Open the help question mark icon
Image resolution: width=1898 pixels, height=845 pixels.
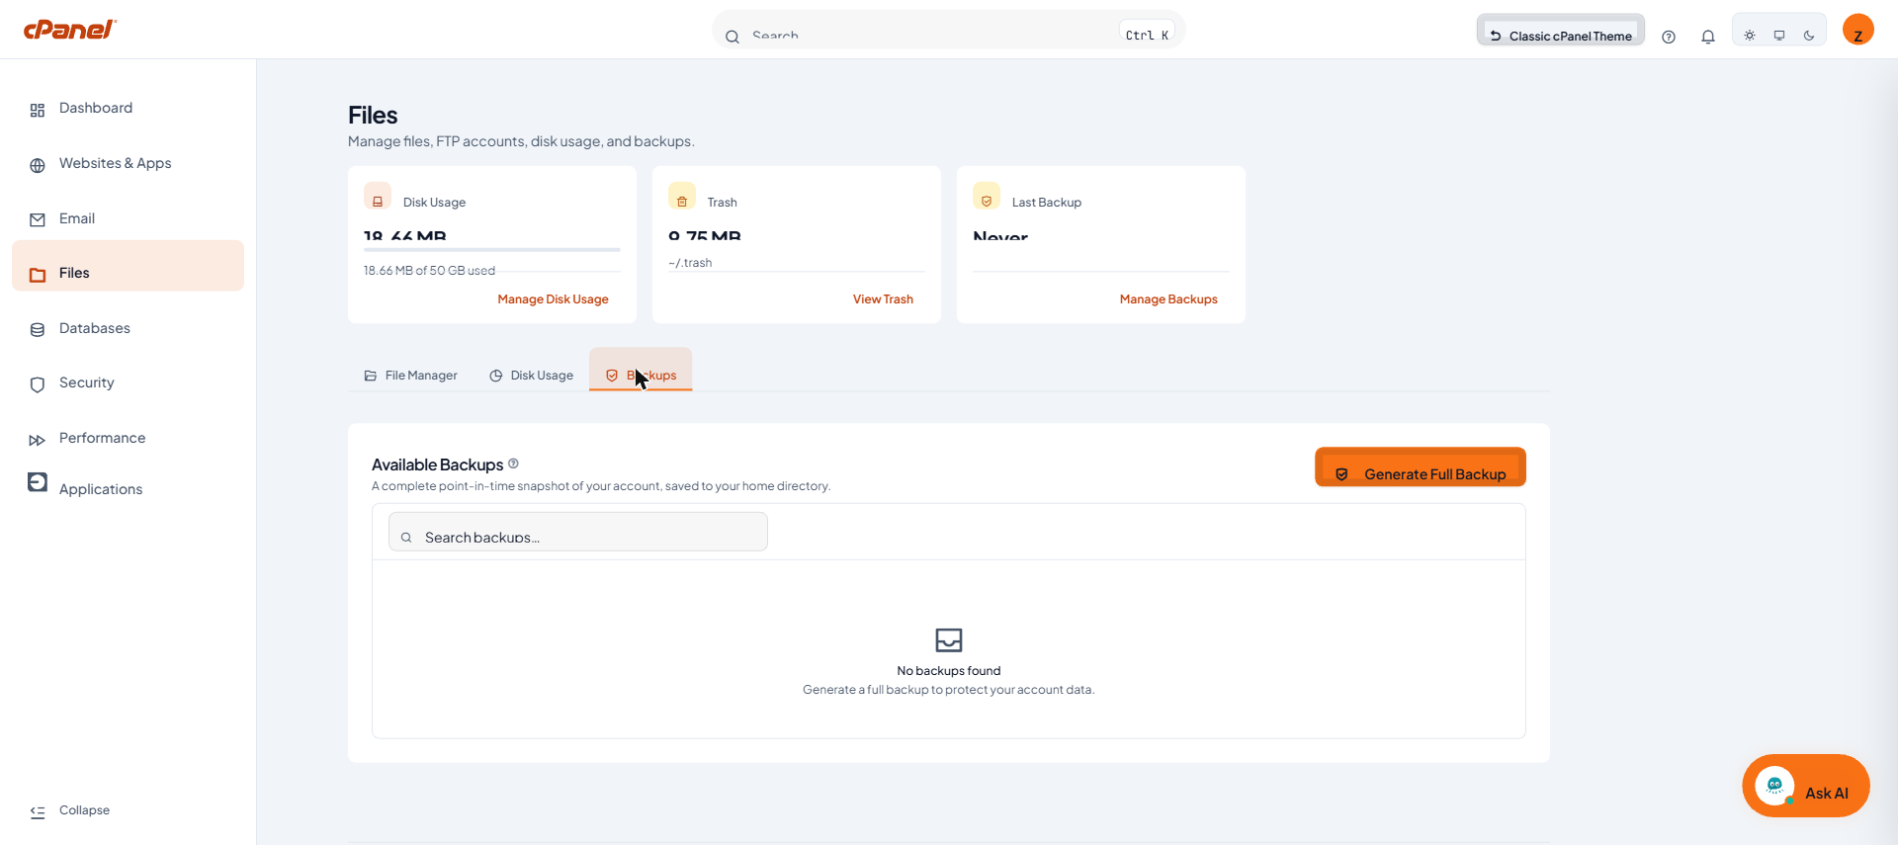tap(1669, 37)
